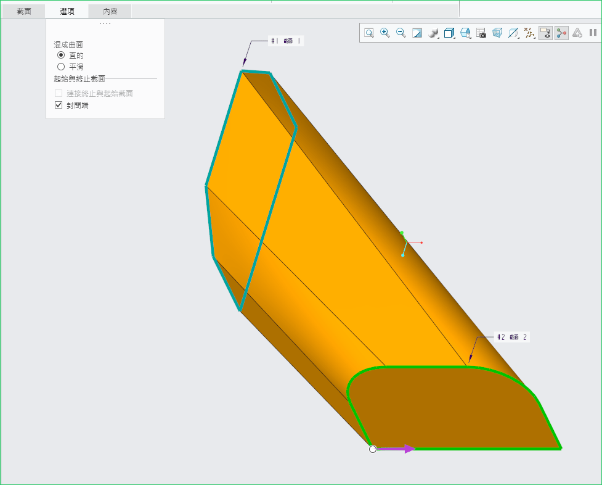Click the Refit view icon
602x485 pixels.
click(368, 33)
